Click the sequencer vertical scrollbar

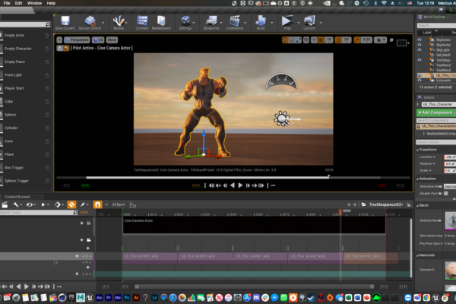pos(410,248)
